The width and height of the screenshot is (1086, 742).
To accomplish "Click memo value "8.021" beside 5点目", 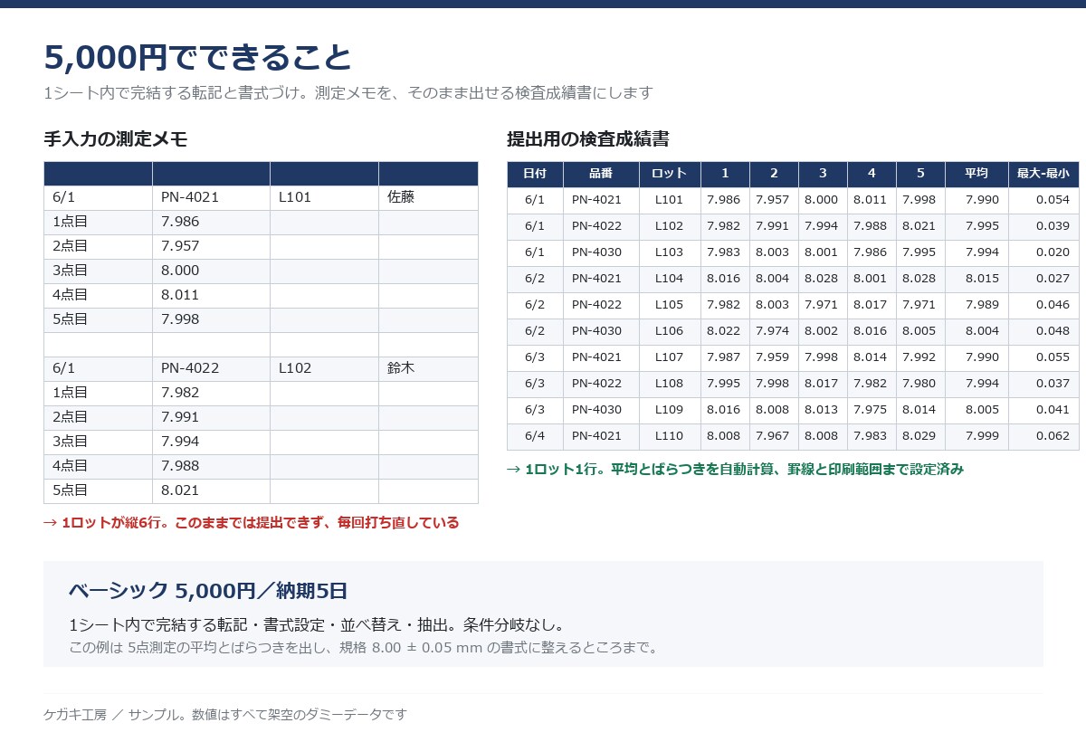I will [x=180, y=490].
